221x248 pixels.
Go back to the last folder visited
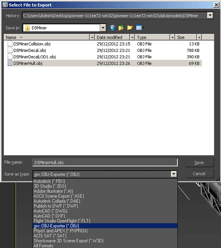pos(112,28)
